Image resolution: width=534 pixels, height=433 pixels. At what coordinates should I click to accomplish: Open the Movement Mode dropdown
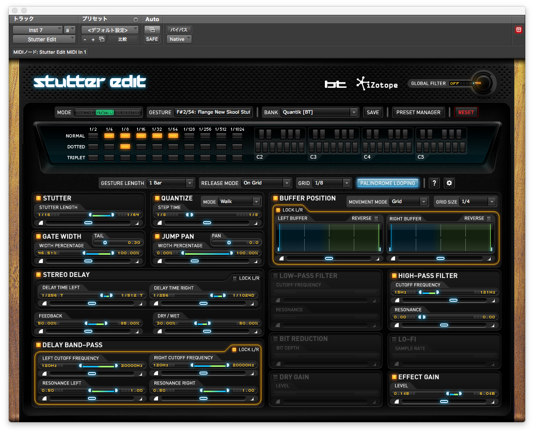coord(409,202)
